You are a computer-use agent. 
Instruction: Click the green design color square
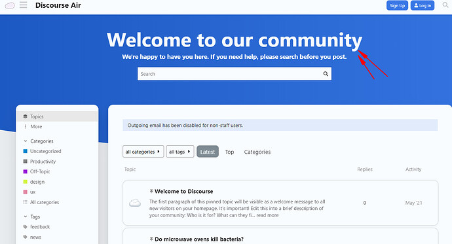25,182
